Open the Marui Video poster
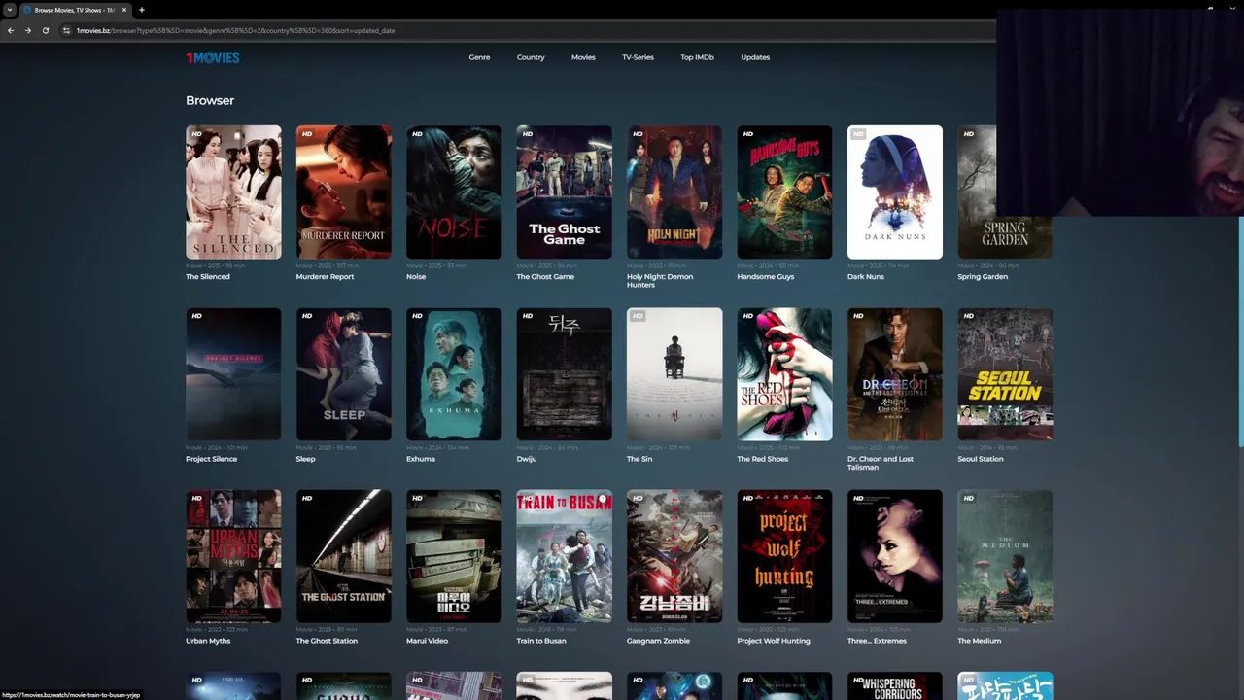 454,556
